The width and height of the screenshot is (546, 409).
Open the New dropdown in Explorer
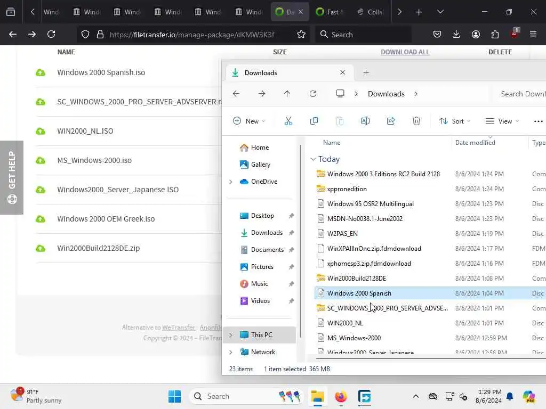click(x=249, y=121)
